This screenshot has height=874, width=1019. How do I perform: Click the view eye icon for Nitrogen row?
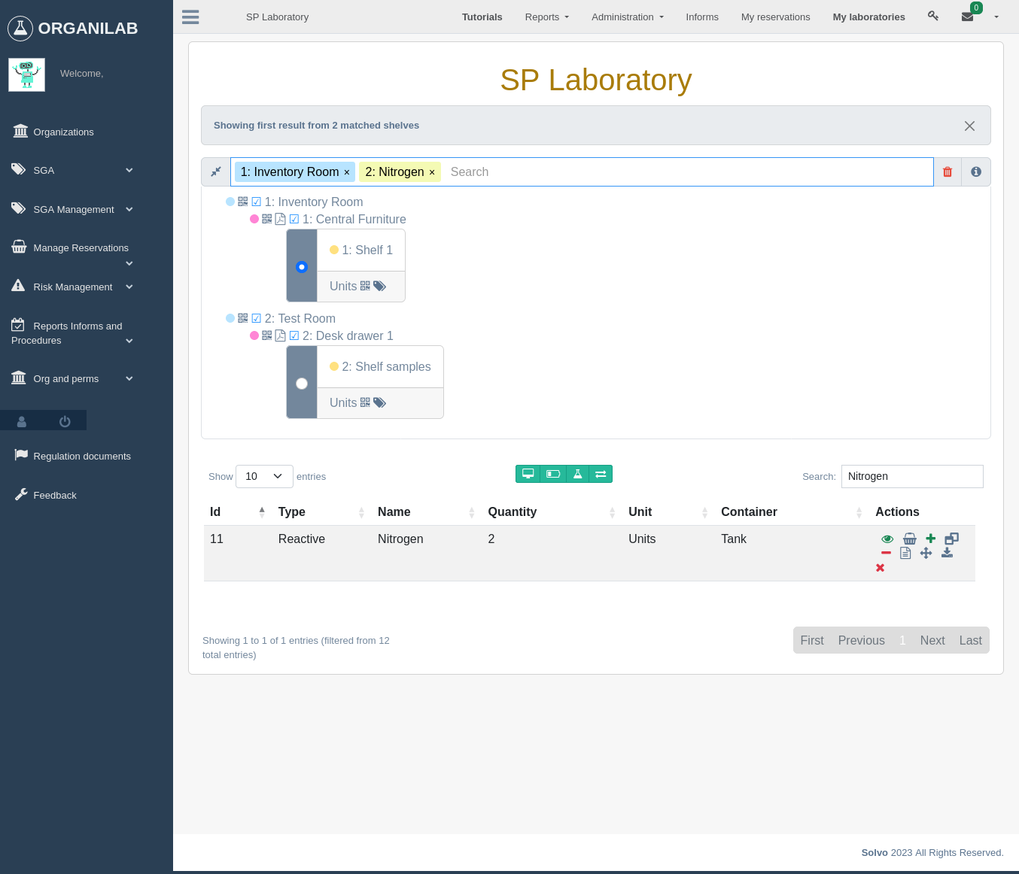point(887,539)
